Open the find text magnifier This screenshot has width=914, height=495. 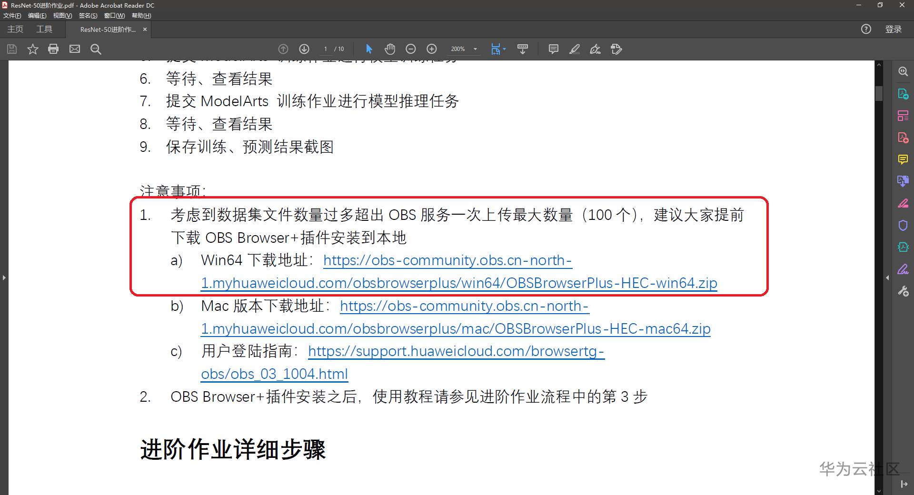click(x=96, y=49)
